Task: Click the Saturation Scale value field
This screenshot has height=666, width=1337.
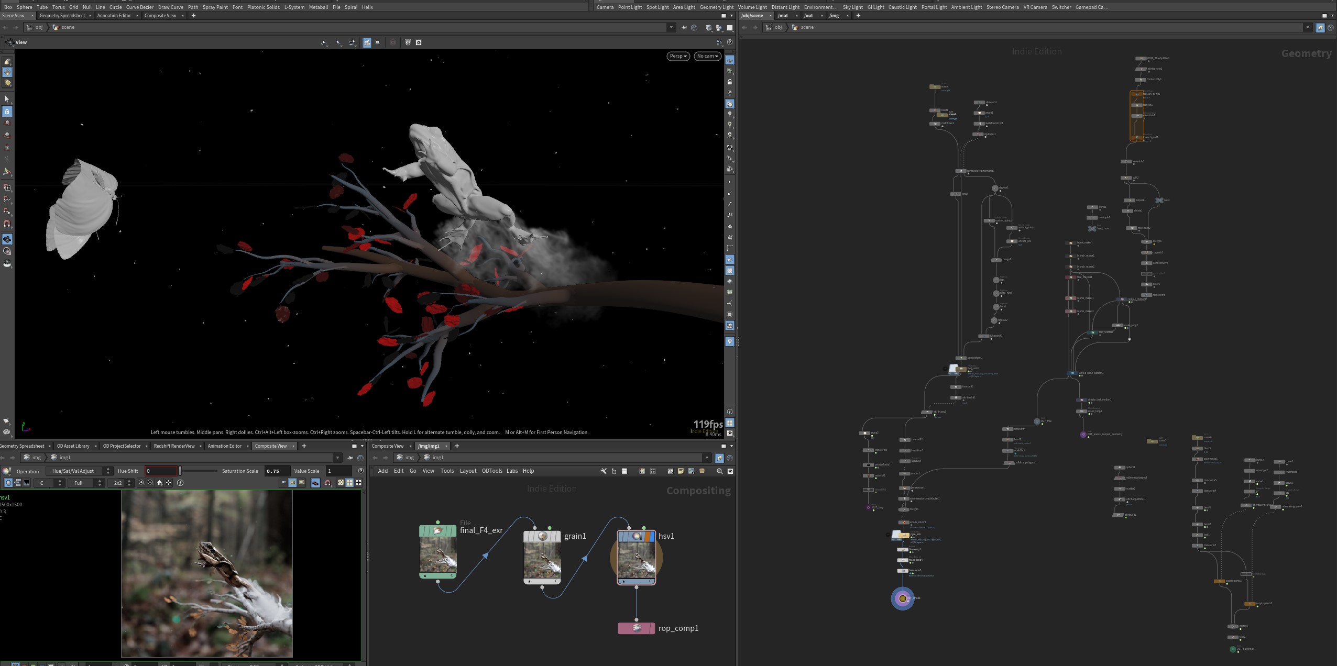Action: [x=277, y=471]
